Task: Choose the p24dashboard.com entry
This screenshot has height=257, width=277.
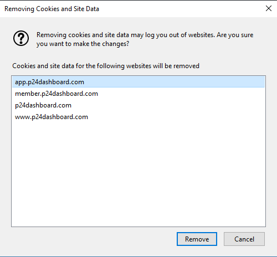Action: pyautogui.click(x=138, y=105)
